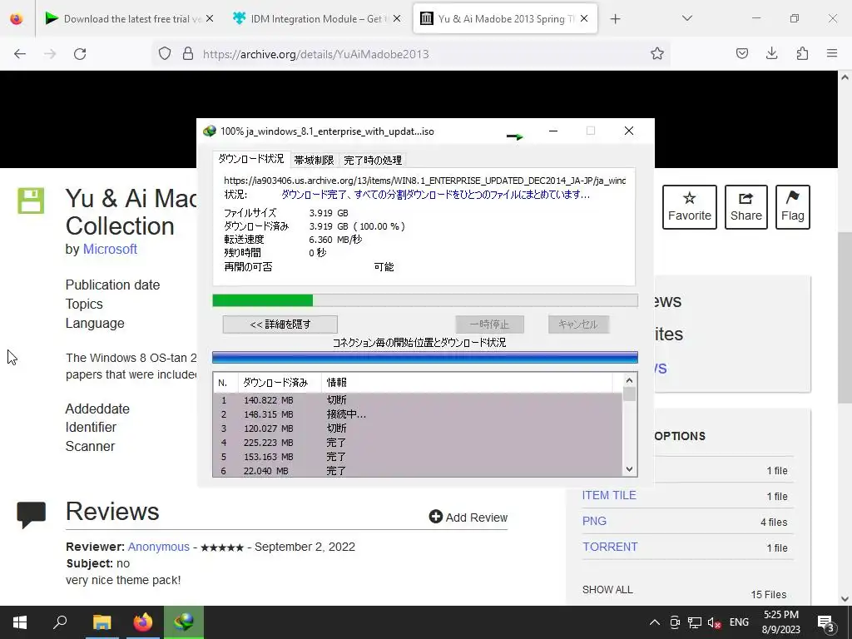852x639 pixels.
Task: Click Add Review link
Action: 468,518
